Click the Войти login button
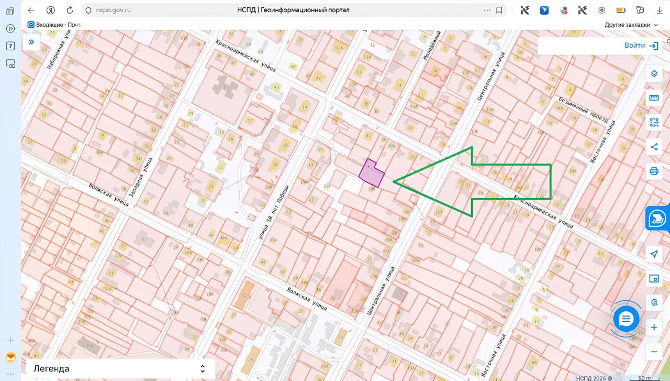Viewport: 670px width, 381px height. [642, 46]
